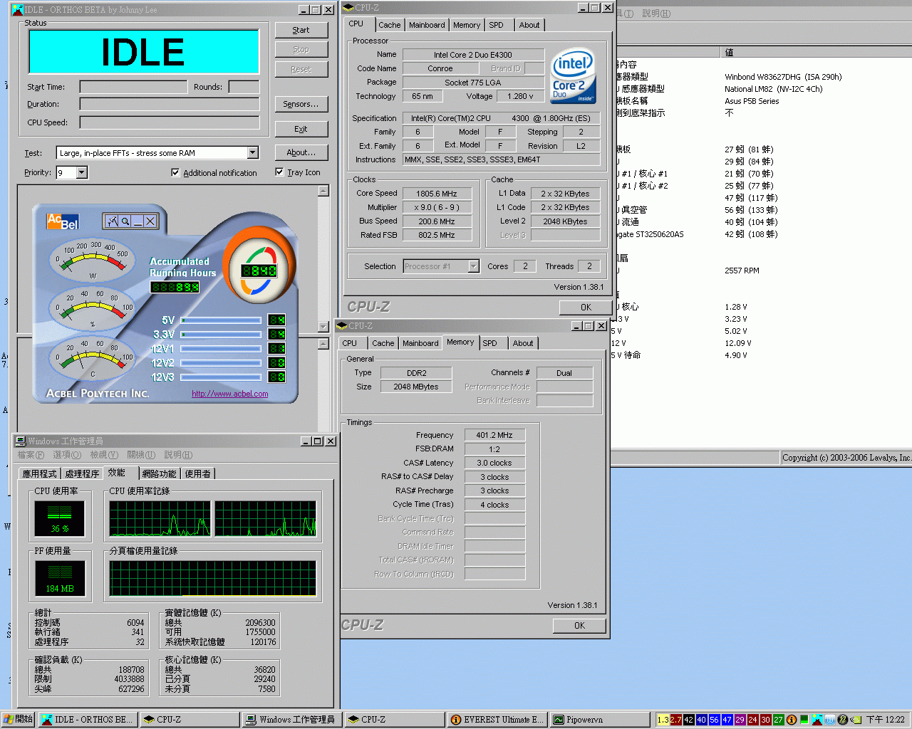Screen dimensions: 912x729
Task: Click the blue tray icon showing 56
Action: [x=714, y=720]
